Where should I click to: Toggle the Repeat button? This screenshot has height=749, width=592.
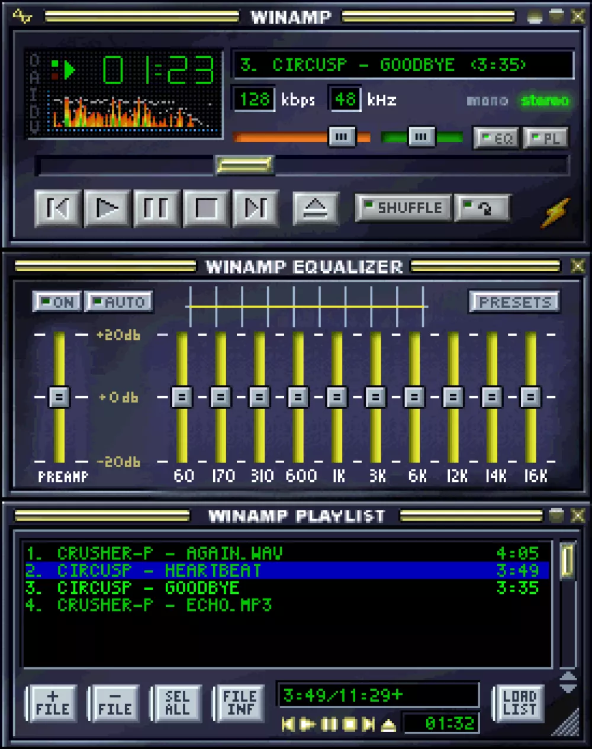pyautogui.click(x=482, y=207)
